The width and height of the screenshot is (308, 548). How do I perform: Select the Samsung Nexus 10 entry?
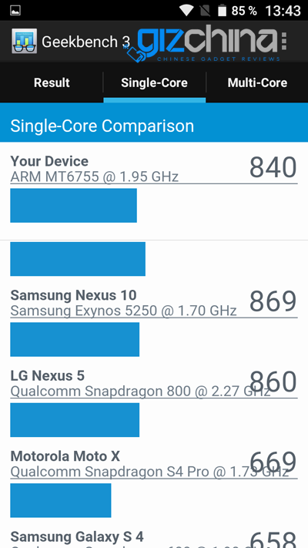[154, 302]
